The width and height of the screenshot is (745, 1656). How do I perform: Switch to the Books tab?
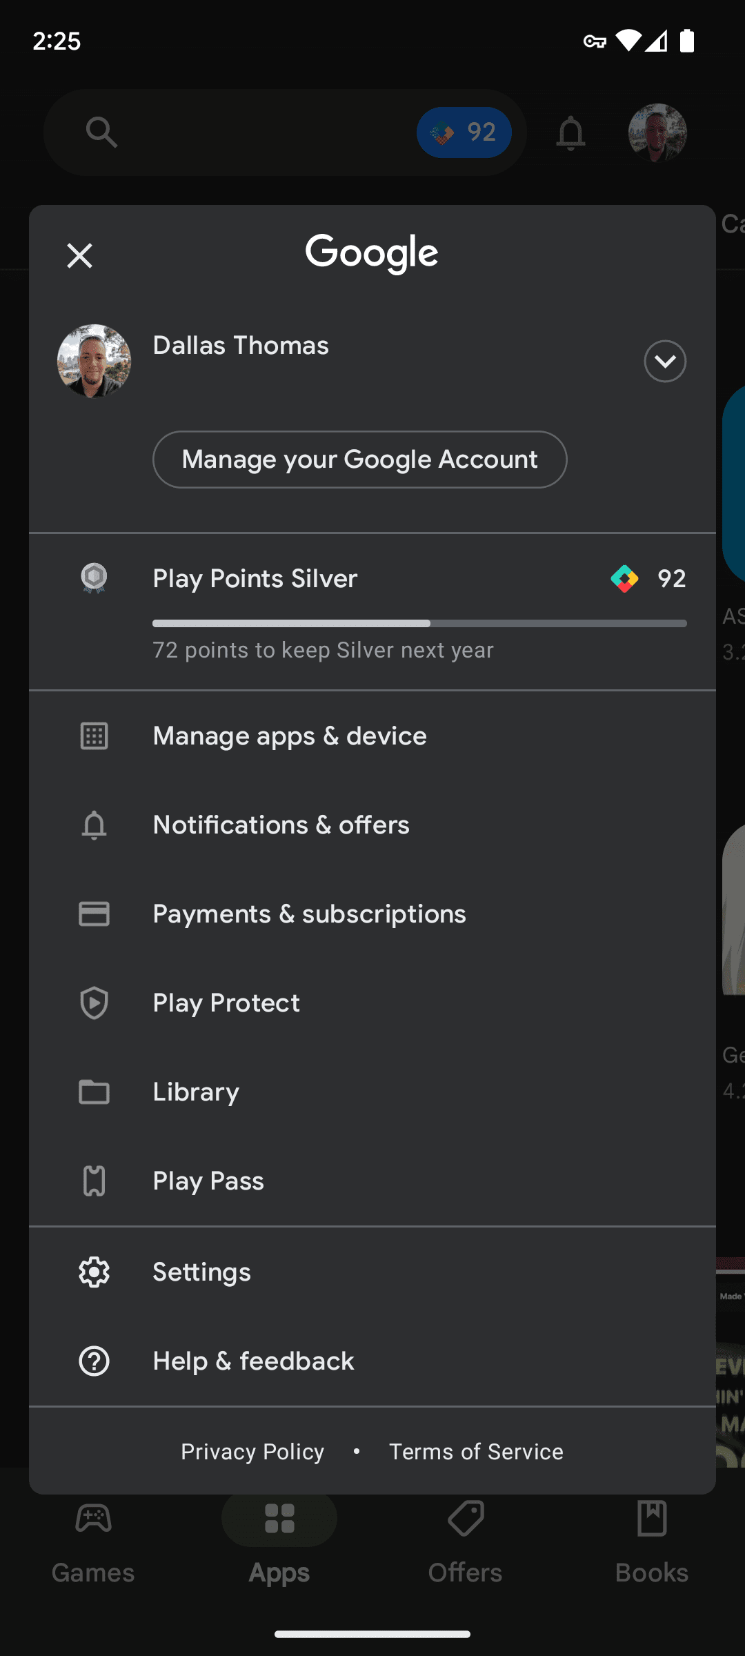pyautogui.click(x=652, y=1543)
